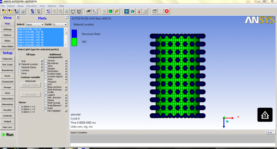
Task: Expand Material Location options arrow
Action: point(42,64)
